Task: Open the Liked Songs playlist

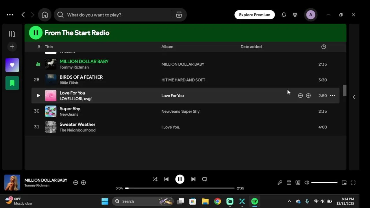Action: (x=12, y=65)
